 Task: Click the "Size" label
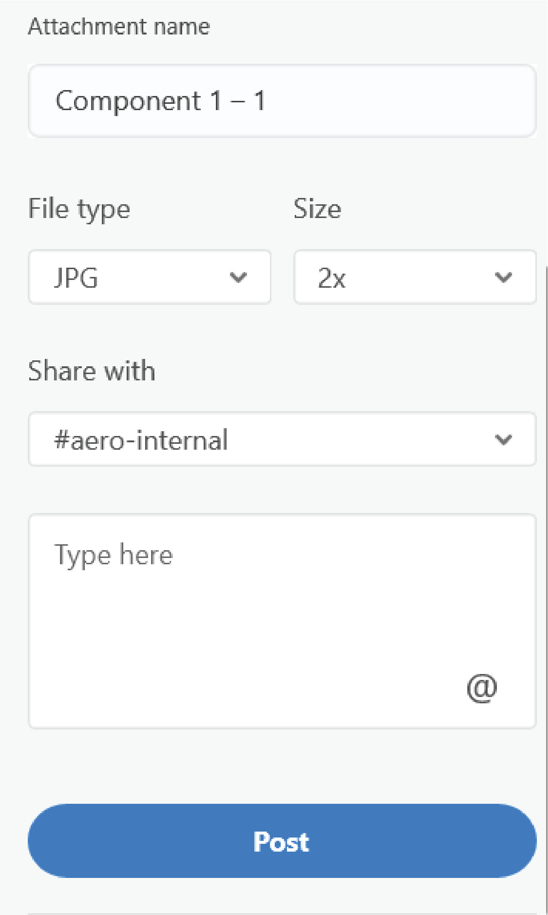[317, 209]
